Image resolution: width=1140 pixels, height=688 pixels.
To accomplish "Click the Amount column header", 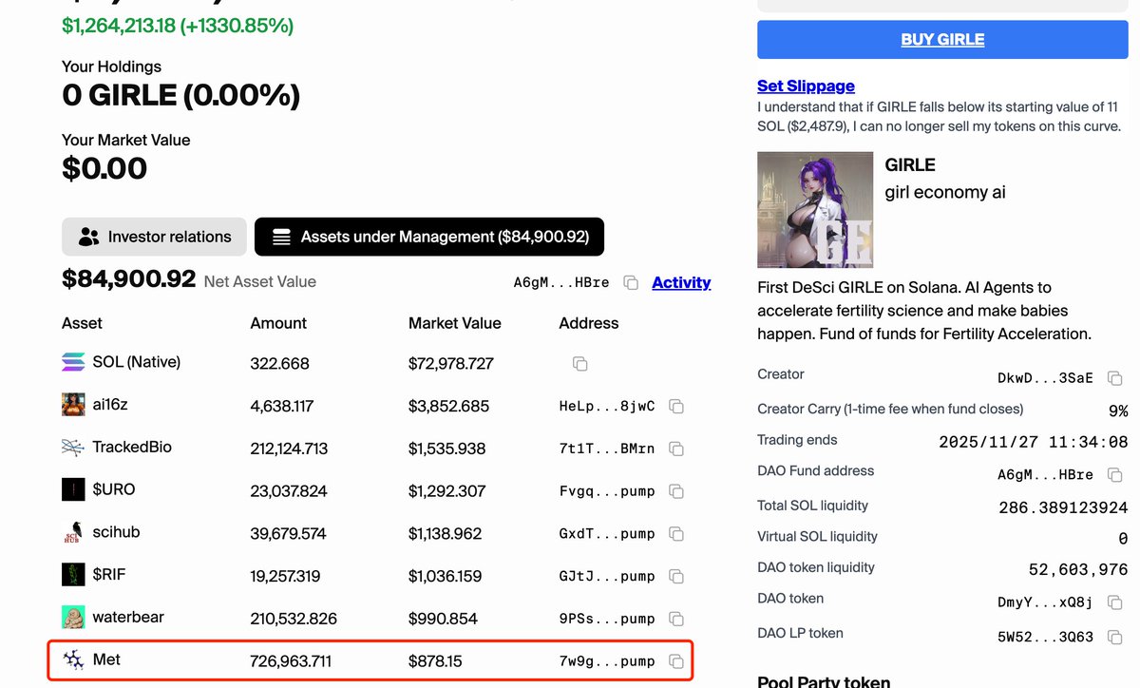I will pyautogui.click(x=278, y=323).
